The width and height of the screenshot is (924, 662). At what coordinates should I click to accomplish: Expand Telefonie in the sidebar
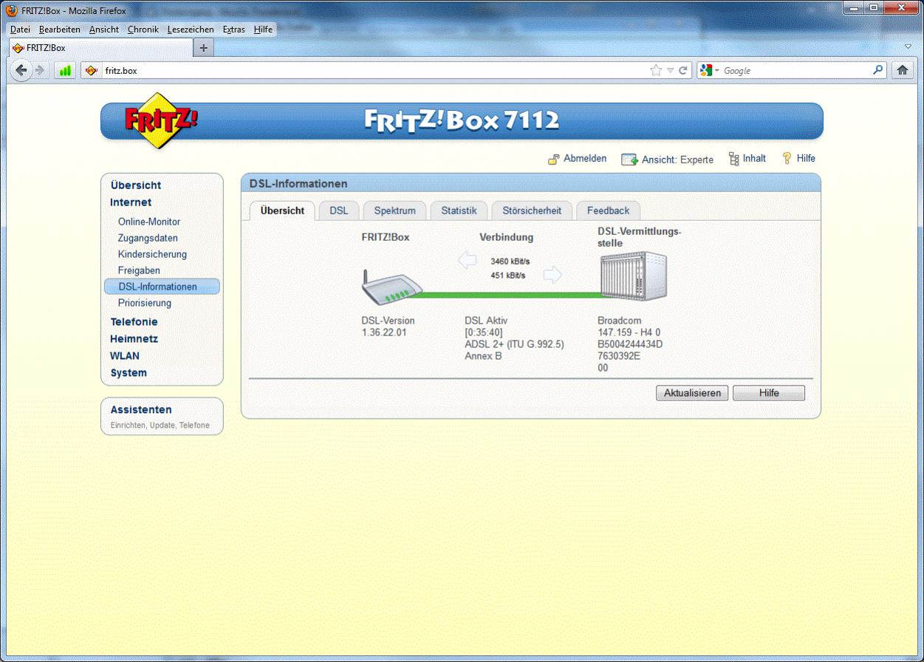134,322
